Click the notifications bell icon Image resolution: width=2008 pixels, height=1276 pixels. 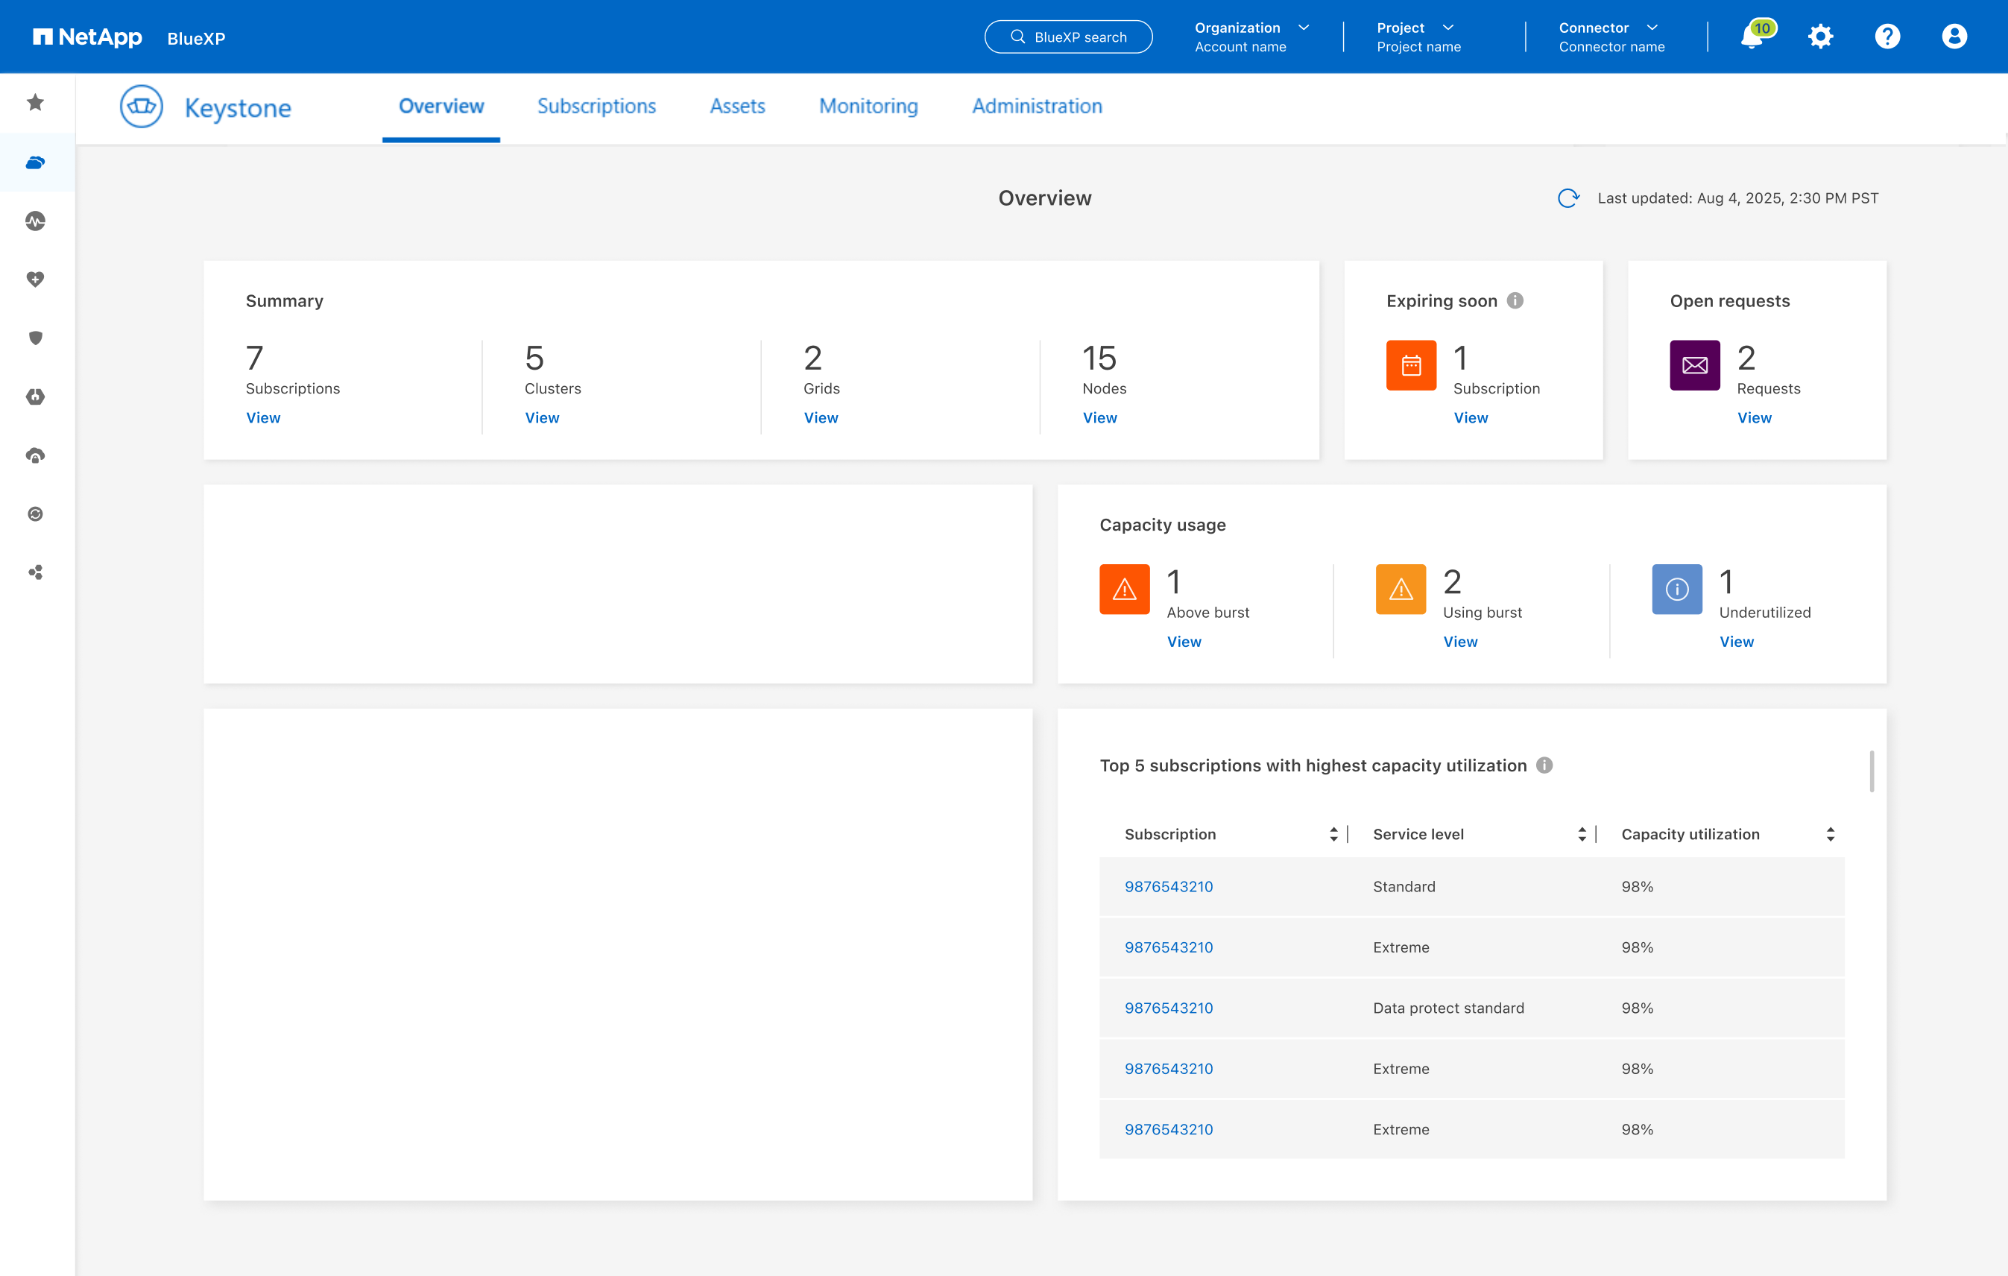(x=1752, y=37)
